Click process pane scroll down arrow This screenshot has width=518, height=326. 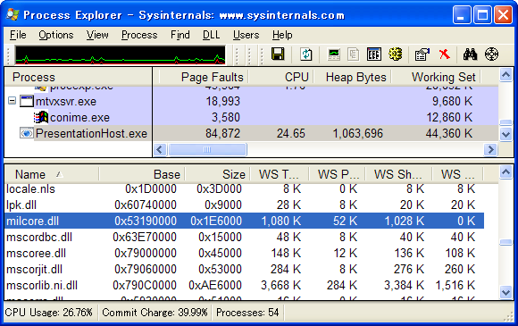505,134
